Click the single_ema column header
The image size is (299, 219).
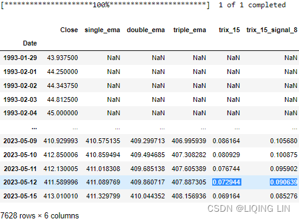tap(102, 30)
